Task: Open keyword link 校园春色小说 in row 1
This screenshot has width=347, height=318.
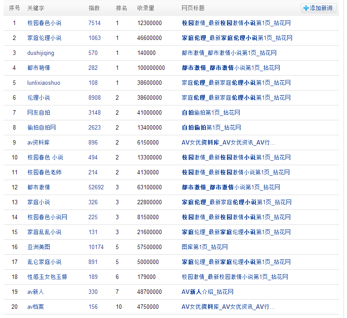Action: pos(44,23)
